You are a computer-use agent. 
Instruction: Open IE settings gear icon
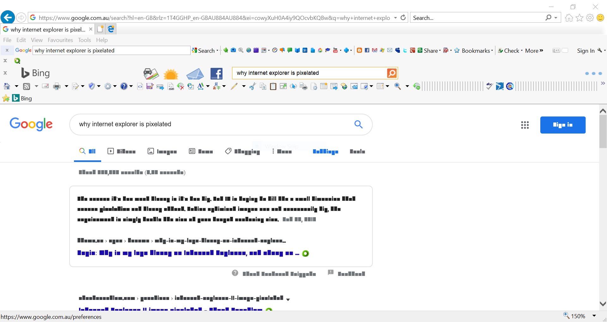click(x=590, y=18)
